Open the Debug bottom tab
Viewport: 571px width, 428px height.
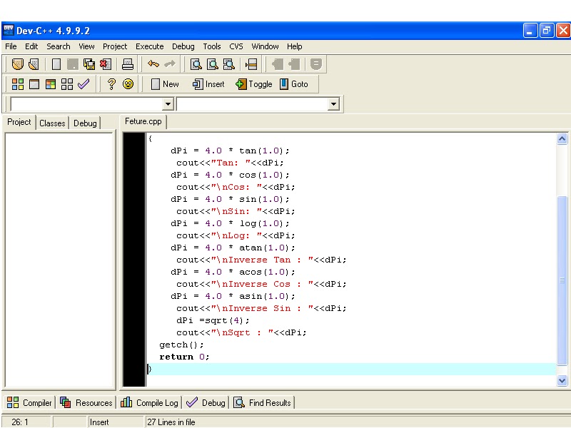tap(206, 402)
